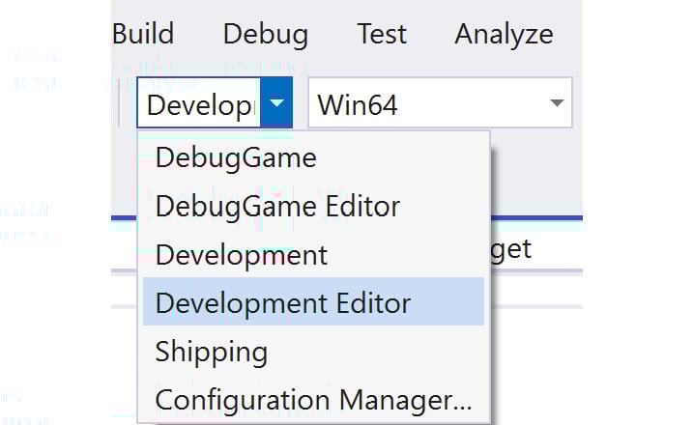Click the Win64 solution platform box
The image size is (693, 425).
(440, 102)
